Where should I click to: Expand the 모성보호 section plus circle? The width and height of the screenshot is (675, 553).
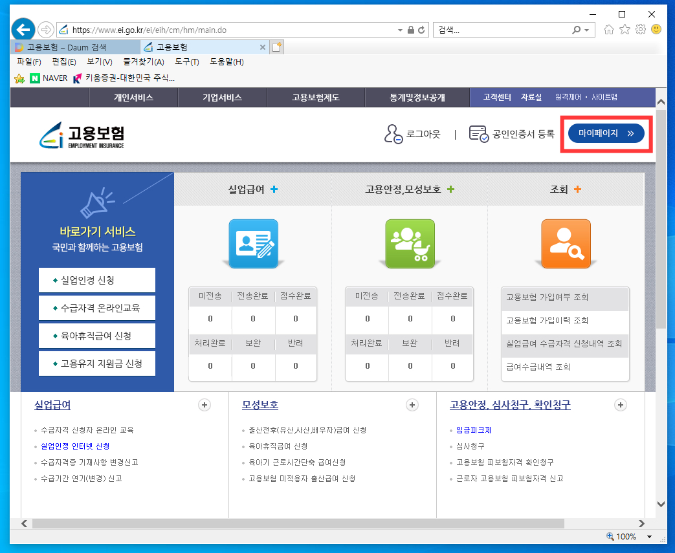pyautogui.click(x=412, y=405)
